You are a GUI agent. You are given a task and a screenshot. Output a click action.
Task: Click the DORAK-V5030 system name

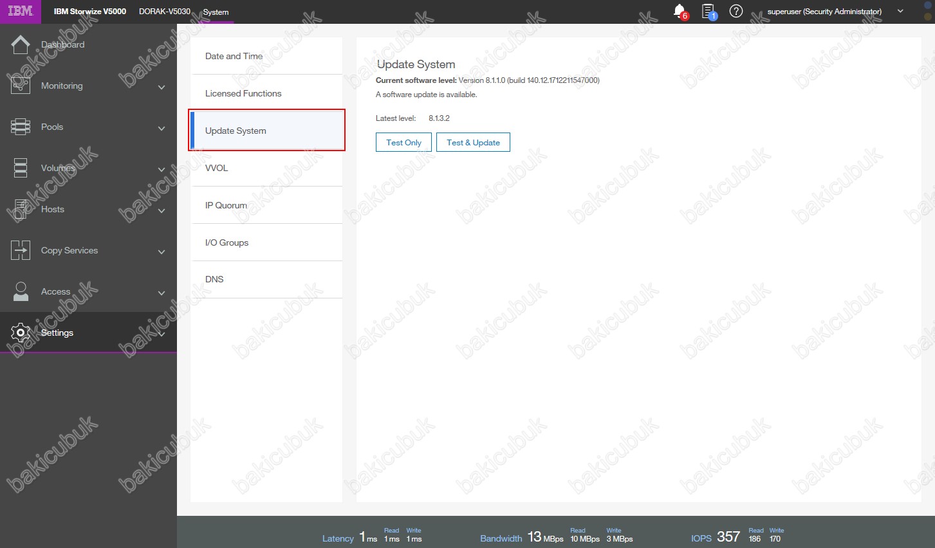click(165, 11)
